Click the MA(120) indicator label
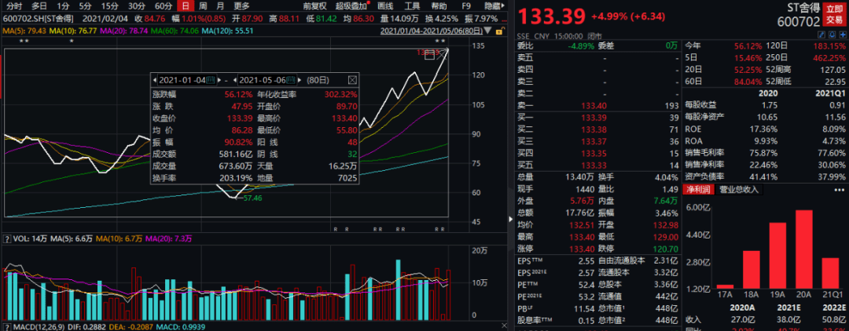The height and width of the screenshot is (331, 849). pos(227,31)
